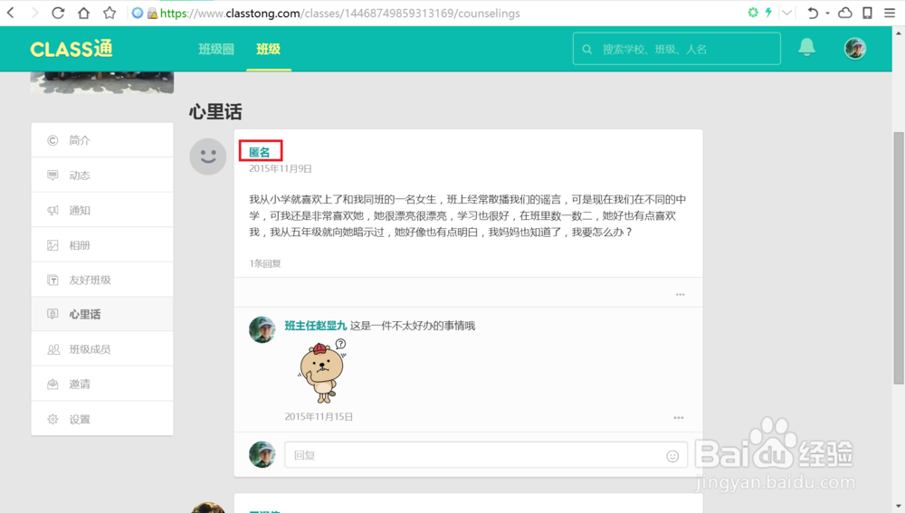Click the 匿名 author name
The height and width of the screenshot is (513, 905).
pos(259,152)
